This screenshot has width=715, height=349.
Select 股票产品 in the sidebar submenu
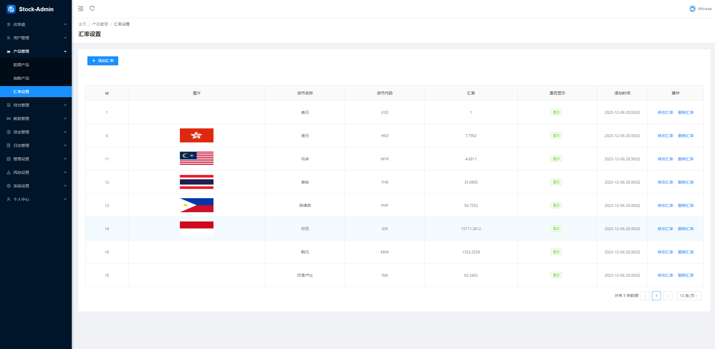[x=21, y=65]
